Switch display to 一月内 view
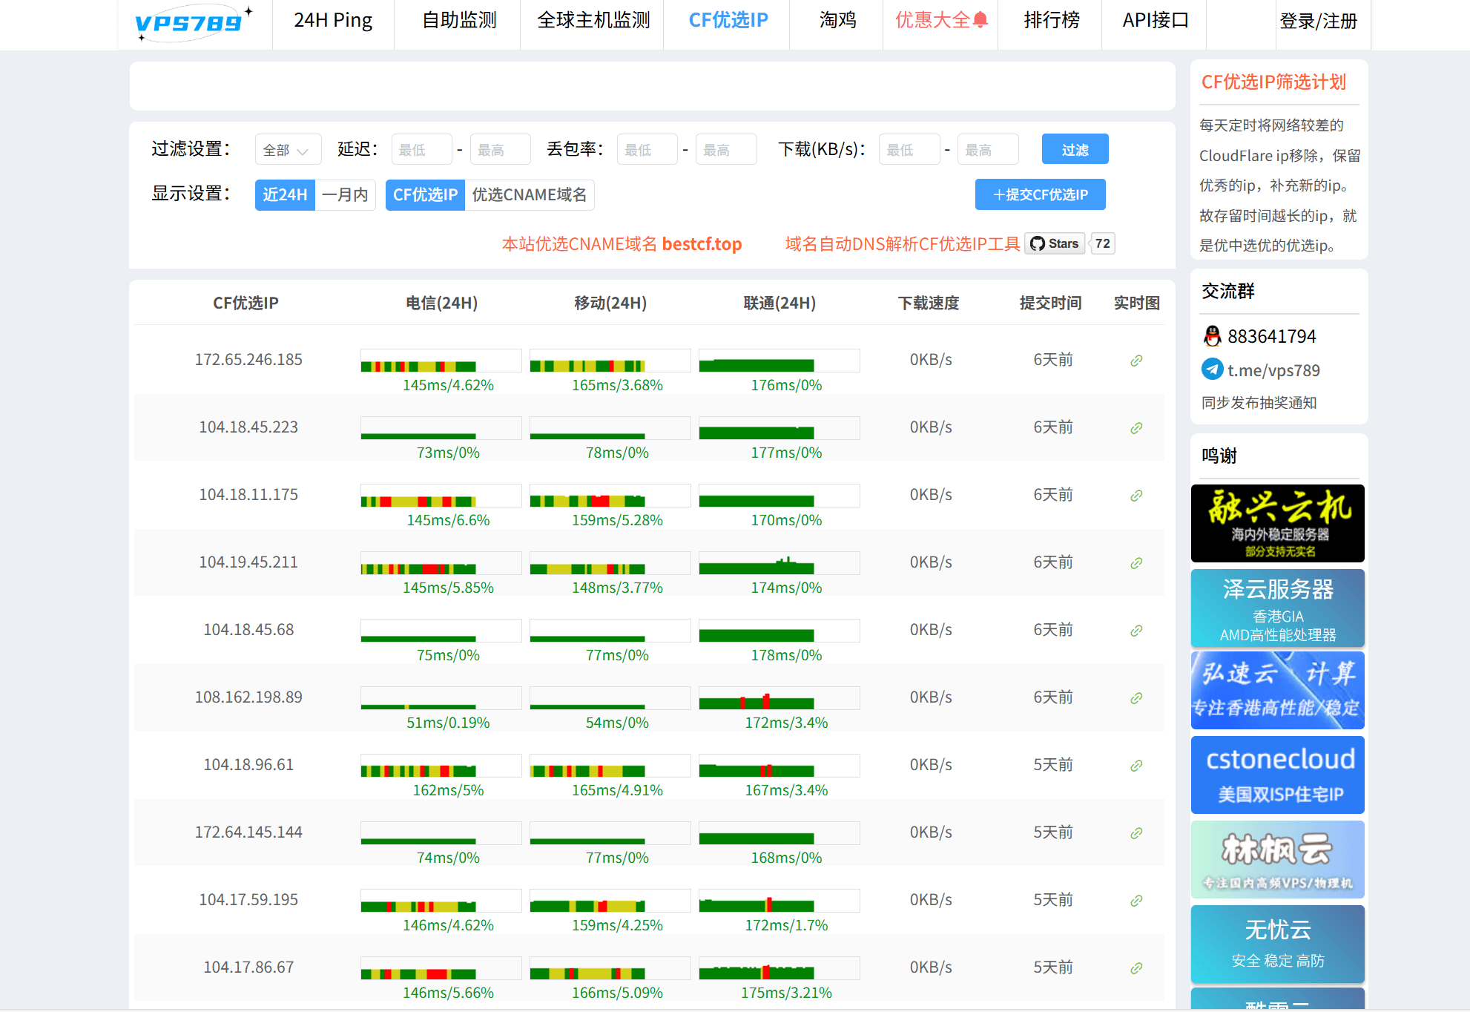Viewport: 1470px width, 1012px height. coord(345,194)
